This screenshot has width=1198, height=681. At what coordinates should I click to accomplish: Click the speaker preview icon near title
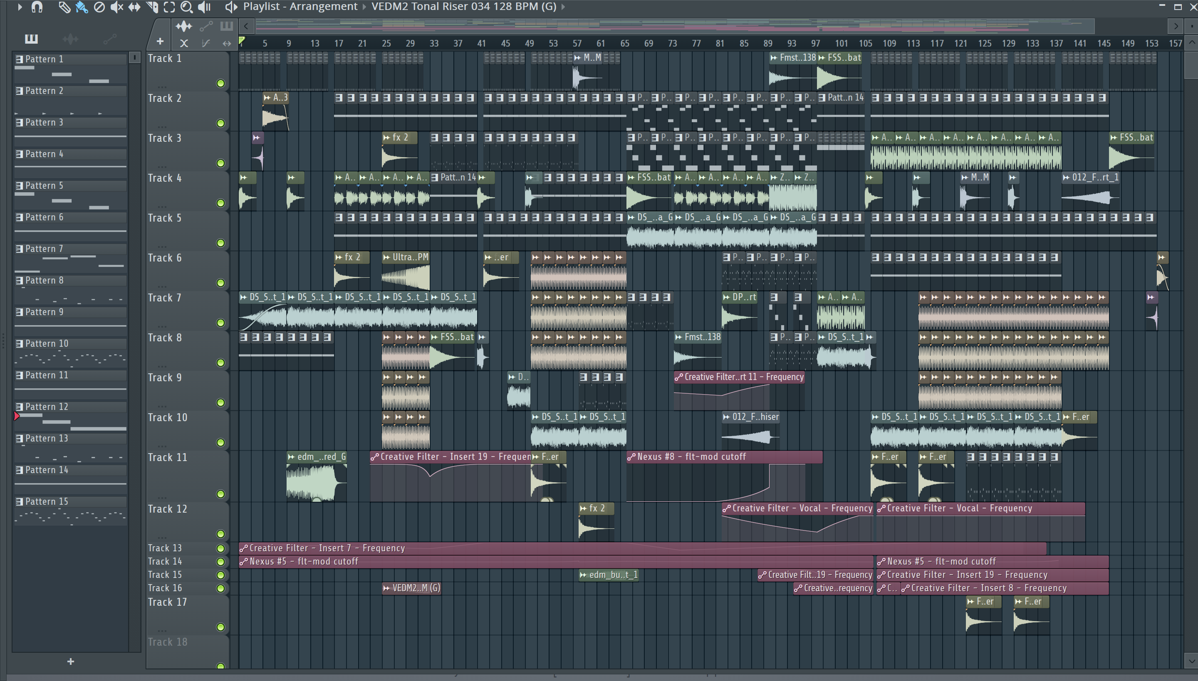(x=231, y=7)
